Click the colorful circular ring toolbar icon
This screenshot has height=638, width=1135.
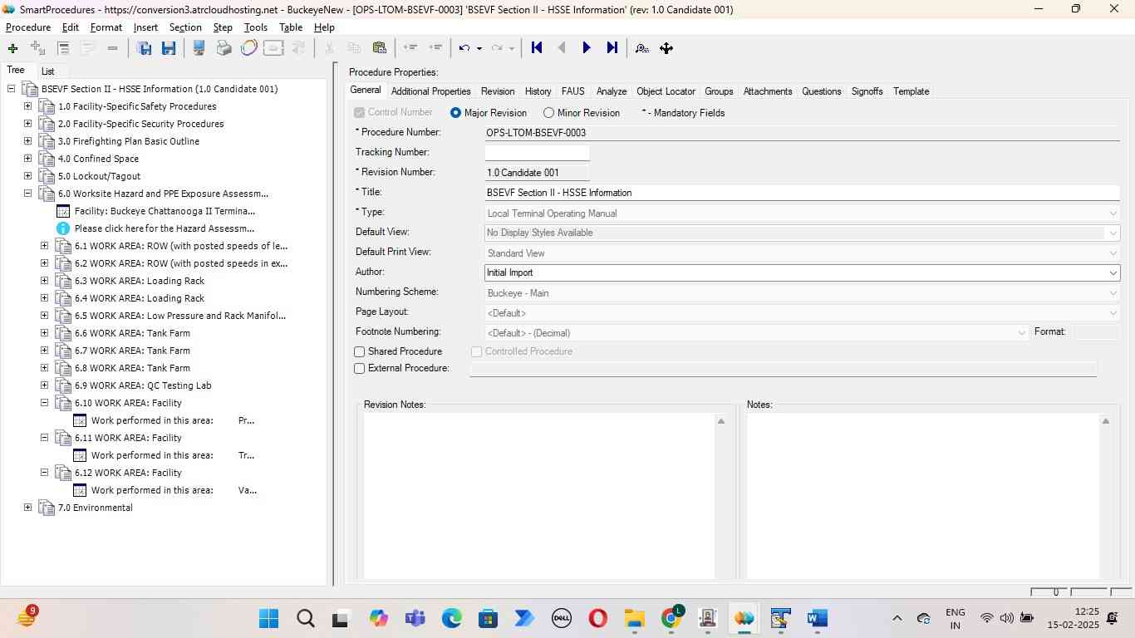(248, 48)
